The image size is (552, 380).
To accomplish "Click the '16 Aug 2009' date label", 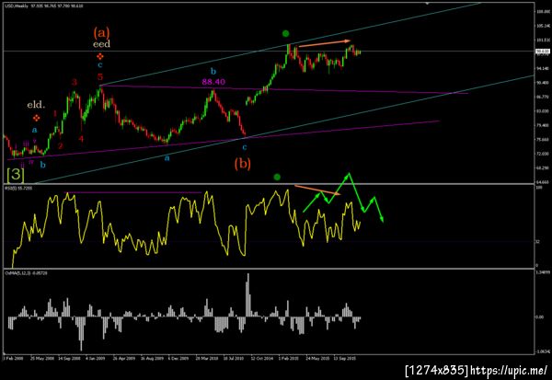I will (x=152, y=358).
